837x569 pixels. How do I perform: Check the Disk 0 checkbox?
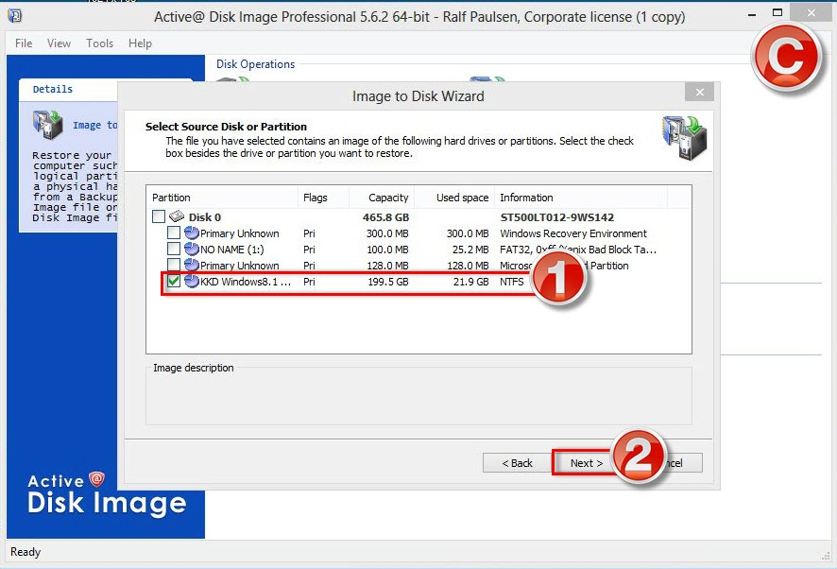pyautogui.click(x=159, y=216)
